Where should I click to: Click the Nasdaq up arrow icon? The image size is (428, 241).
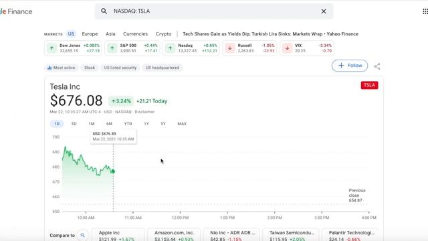point(170,48)
